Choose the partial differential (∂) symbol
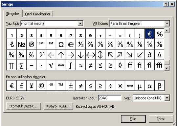Viewport: 177px width, 126px height. [x=149, y=55]
